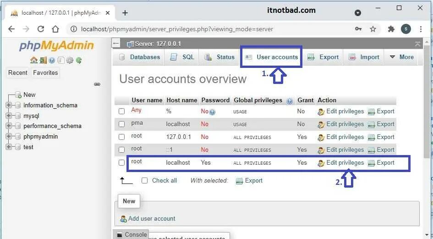
Task: Enable the Check all checkbox
Action: [144, 181]
